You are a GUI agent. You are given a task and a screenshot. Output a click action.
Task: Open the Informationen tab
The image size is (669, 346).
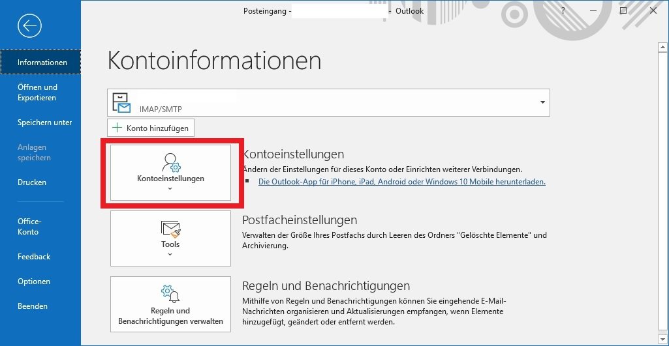(40, 62)
